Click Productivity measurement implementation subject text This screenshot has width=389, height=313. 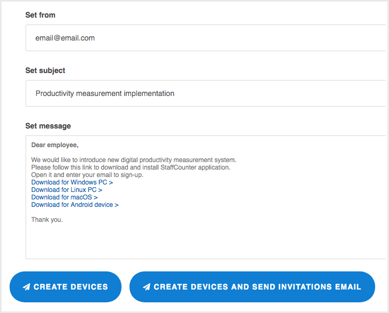(105, 93)
